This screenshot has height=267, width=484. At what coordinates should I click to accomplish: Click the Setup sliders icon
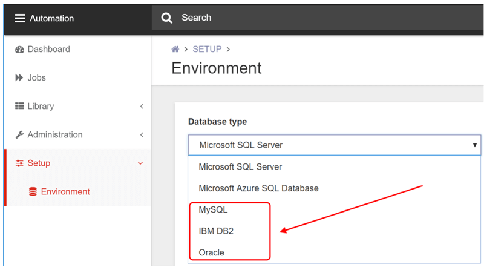coord(19,163)
